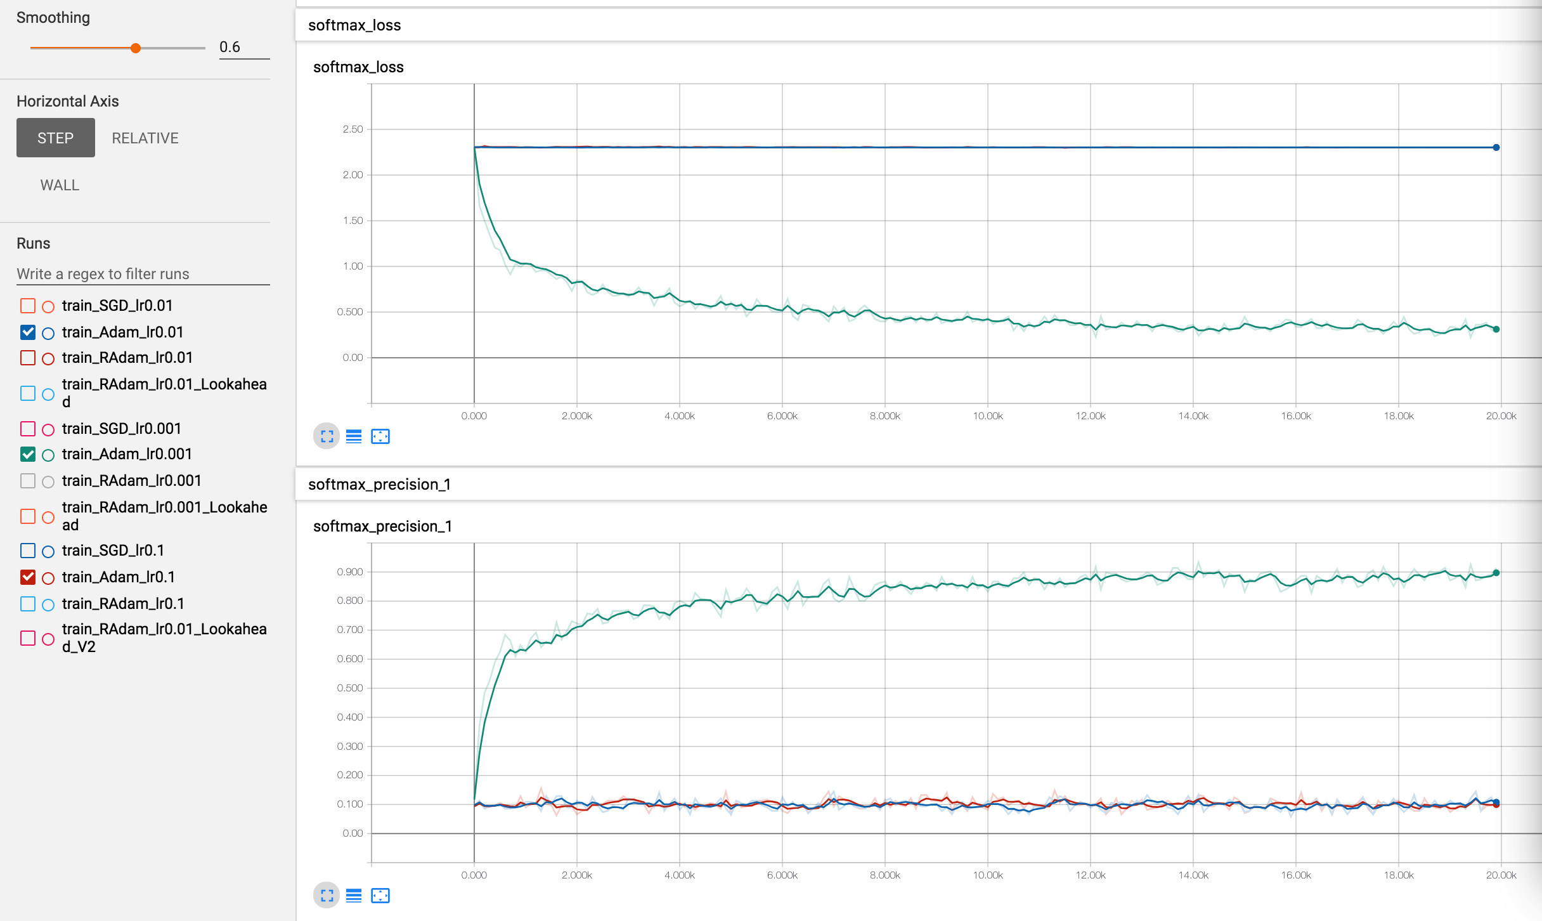
Task: Select the STEP horizontal axis button
Action: pos(56,138)
